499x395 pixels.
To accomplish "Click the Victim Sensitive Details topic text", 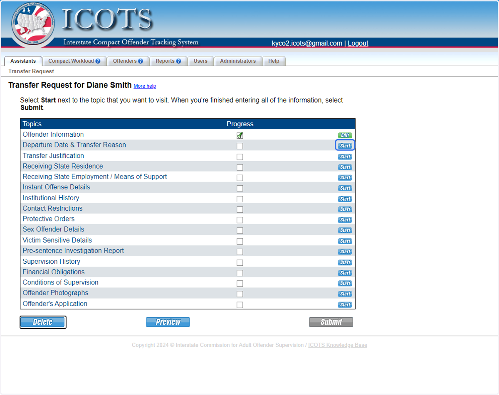I will 57,240.
